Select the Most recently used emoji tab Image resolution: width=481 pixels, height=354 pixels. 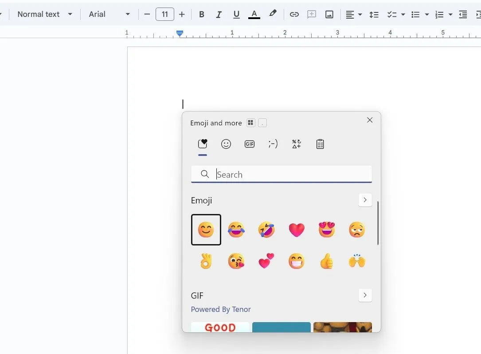tap(203, 143)
